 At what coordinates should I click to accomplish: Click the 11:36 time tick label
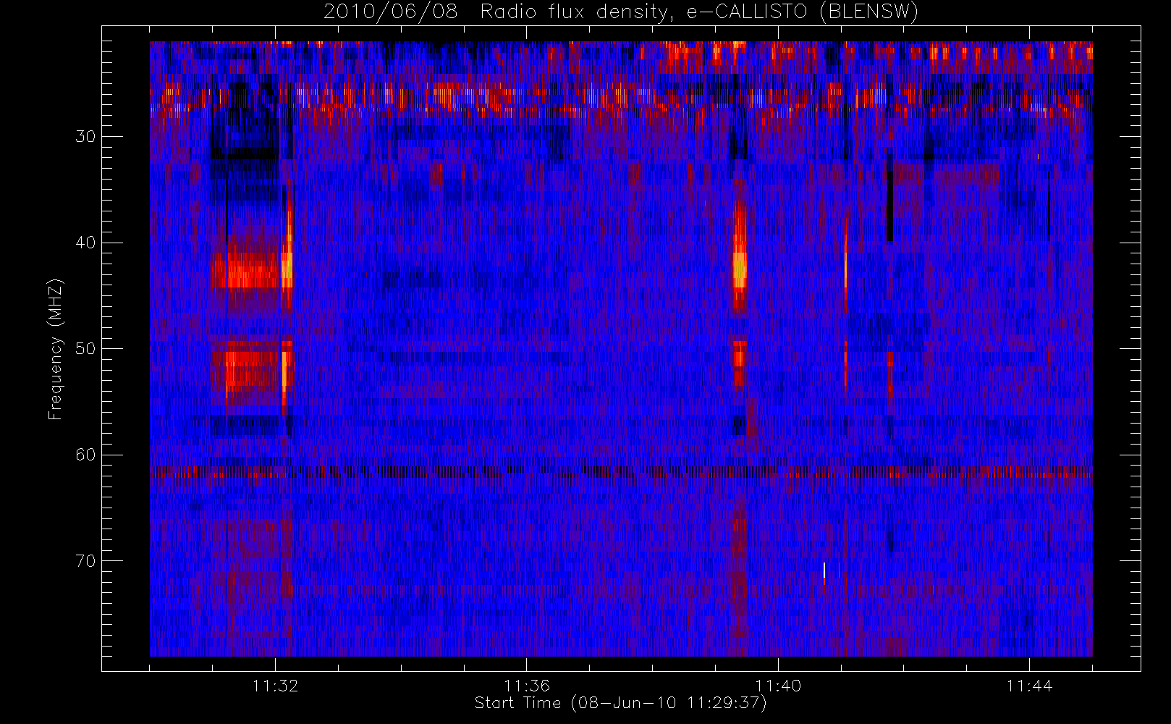pyautogui.click(x=527, y=686)
